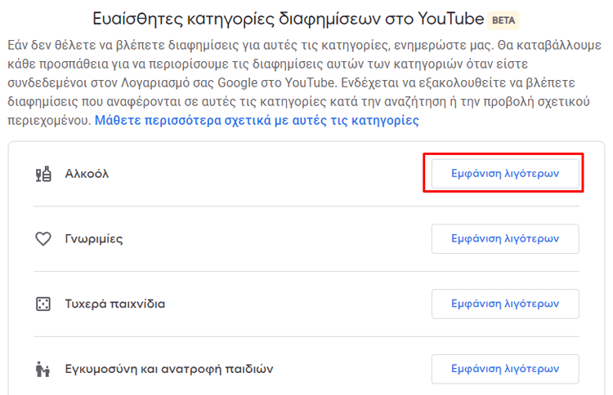Reduce Εγκυμοσύνη και ανατροφή παιδιών ads
Viewport: 613px width, 395px height.
point(505,369)
